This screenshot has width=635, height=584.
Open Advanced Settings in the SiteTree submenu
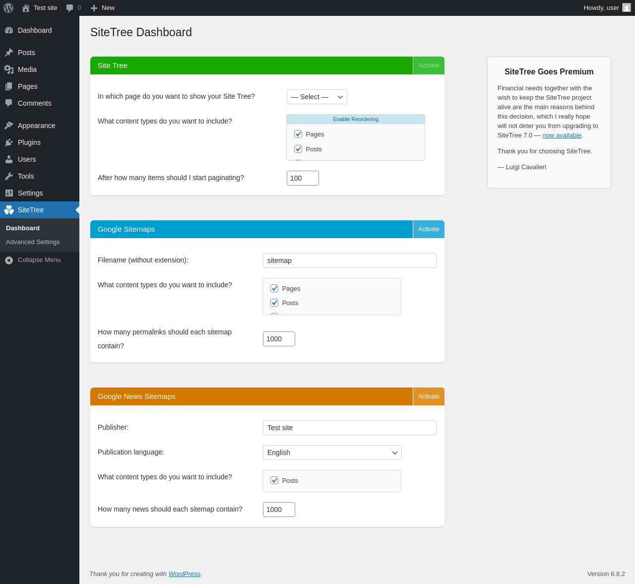[33, 242]
